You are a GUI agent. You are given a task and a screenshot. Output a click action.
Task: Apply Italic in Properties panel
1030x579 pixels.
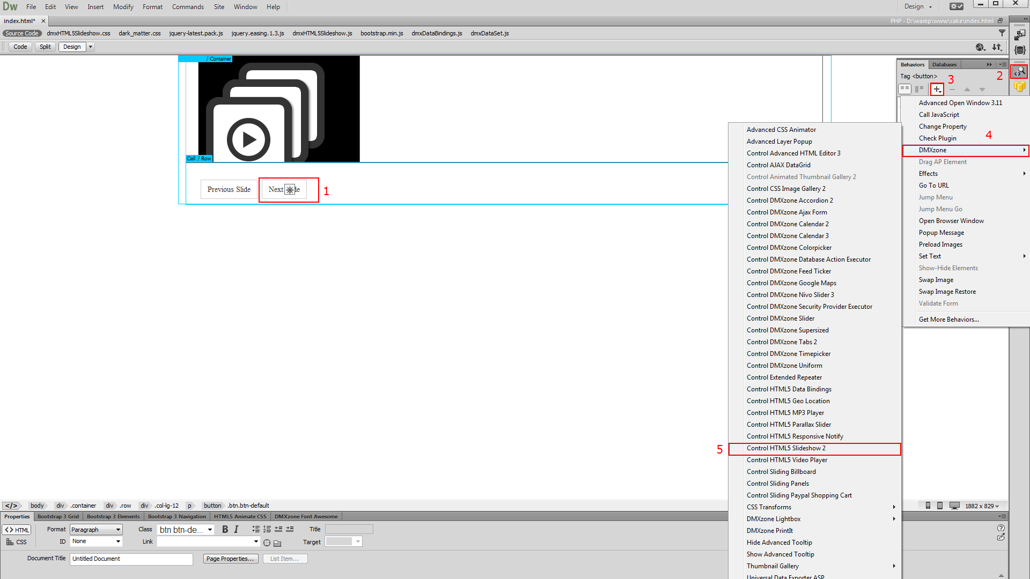(x=236, y=529)
